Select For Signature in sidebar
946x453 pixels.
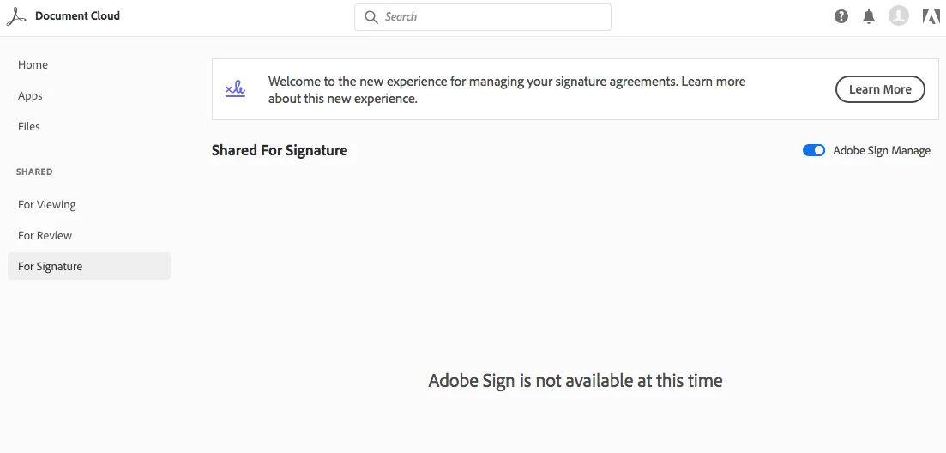(51, 267)
